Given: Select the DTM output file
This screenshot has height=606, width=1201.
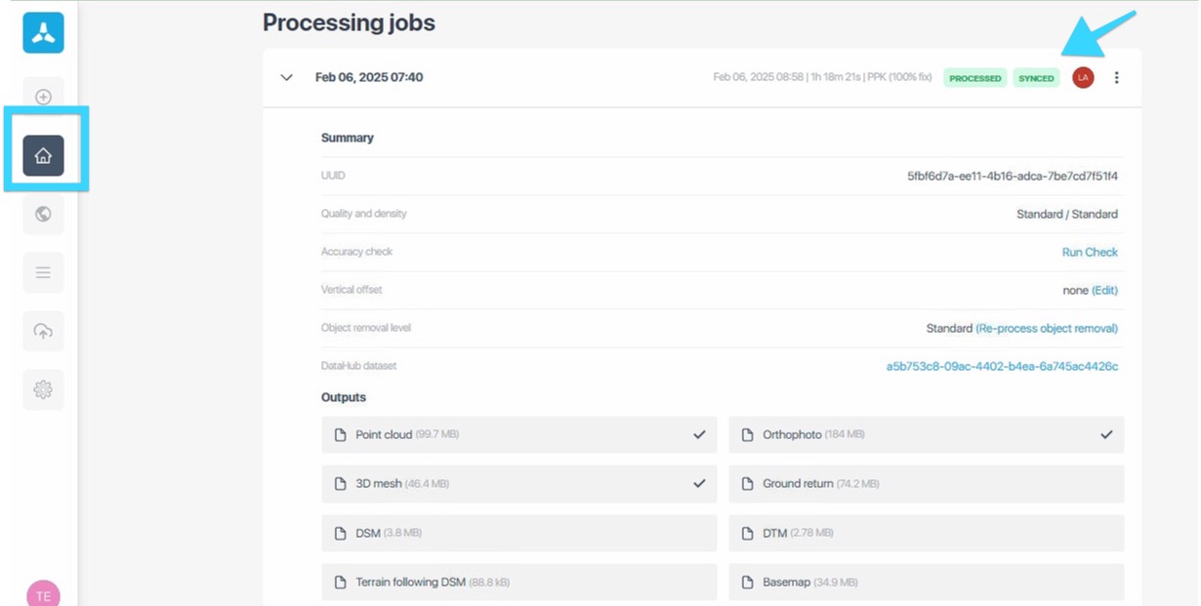Looking at the screenshot, I should click(926, 533).
